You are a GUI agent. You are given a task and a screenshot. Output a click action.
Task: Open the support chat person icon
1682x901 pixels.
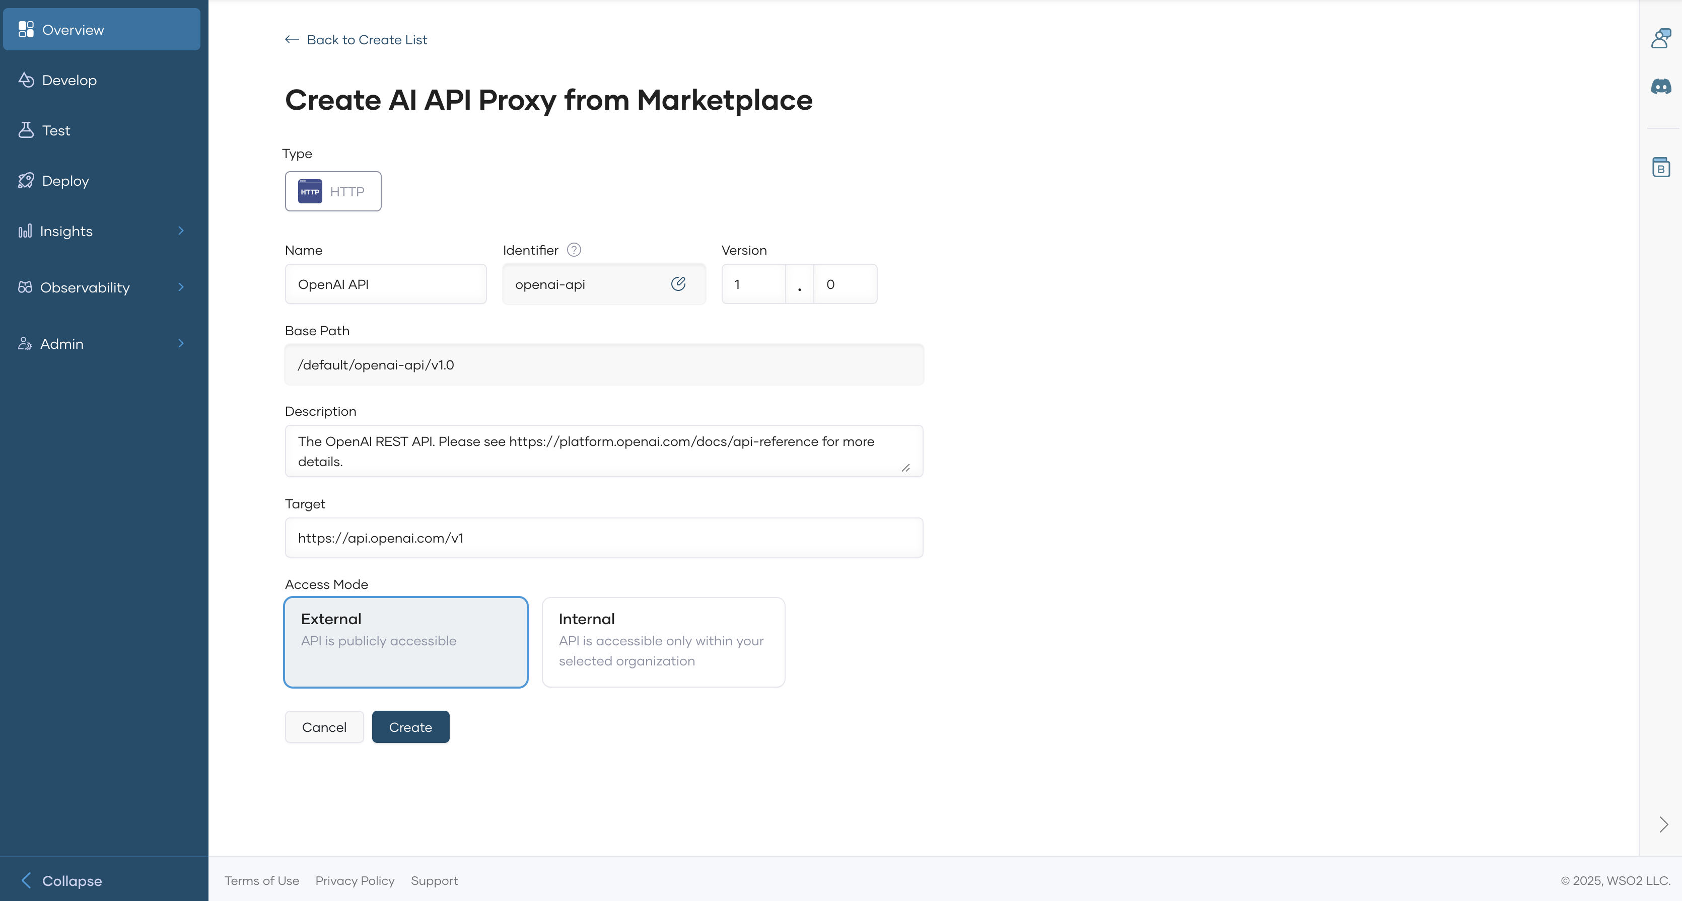point(1660,38)
